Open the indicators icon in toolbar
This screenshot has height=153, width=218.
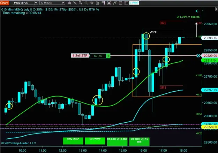[x=109, y=3]
